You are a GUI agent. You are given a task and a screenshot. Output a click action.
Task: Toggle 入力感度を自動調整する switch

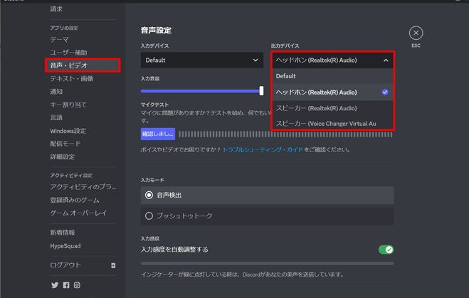pyautogui.click(x=386, y=250)
